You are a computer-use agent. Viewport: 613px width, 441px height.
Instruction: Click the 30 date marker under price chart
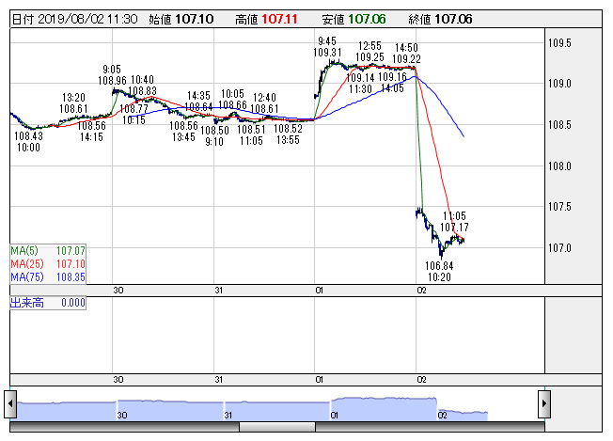(x=118, y=291)
